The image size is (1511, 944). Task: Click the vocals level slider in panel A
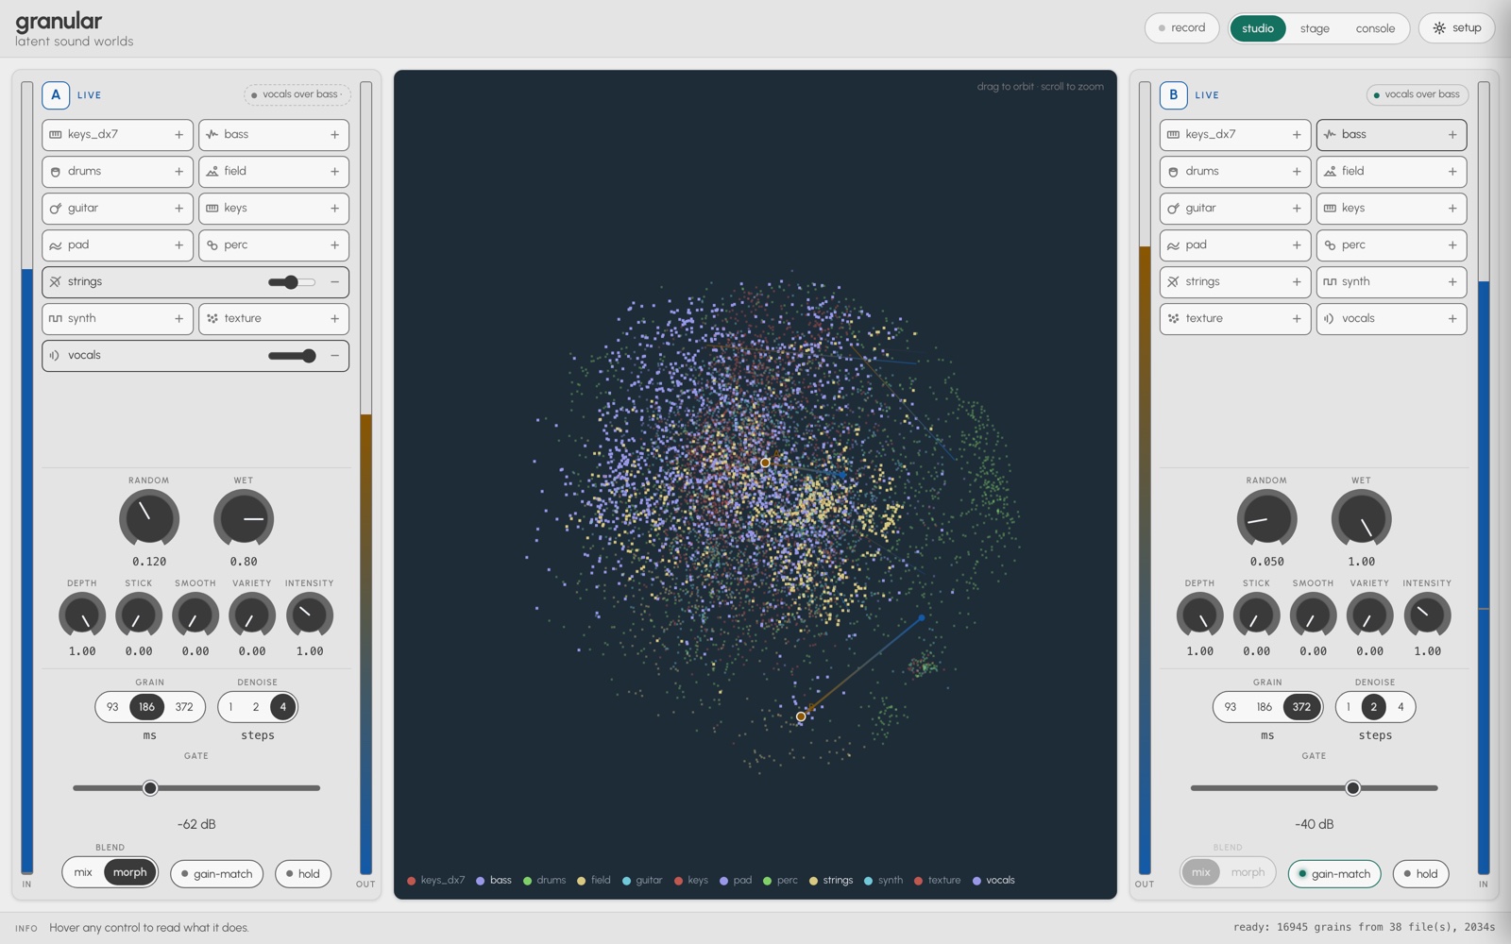292,356
